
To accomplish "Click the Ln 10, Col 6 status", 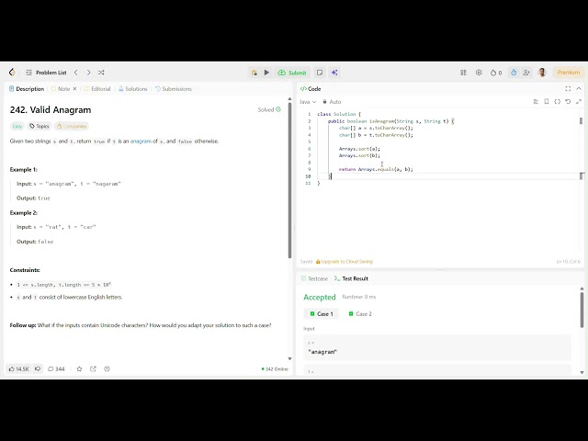I will 569,261.
